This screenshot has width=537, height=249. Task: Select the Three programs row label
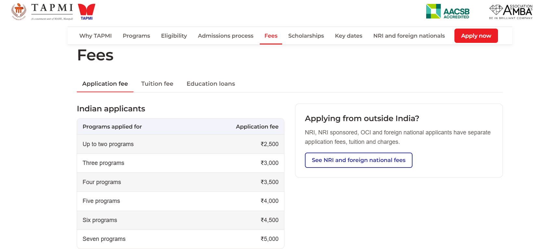point(103,163)
